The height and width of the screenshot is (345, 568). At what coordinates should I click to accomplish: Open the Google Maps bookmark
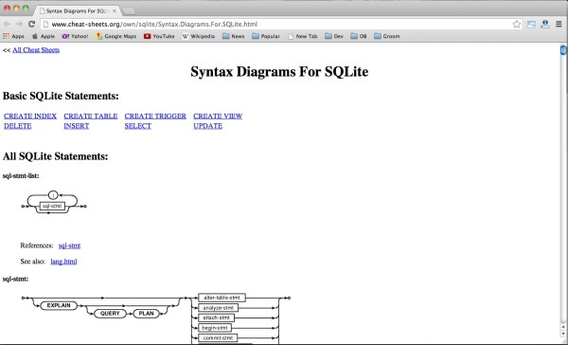115,36
